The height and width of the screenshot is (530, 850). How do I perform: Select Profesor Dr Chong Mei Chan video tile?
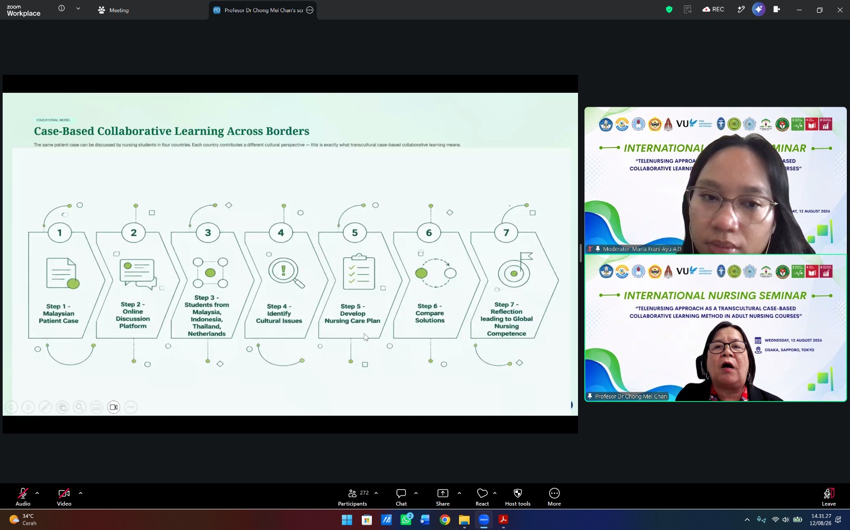coord(716,328)
